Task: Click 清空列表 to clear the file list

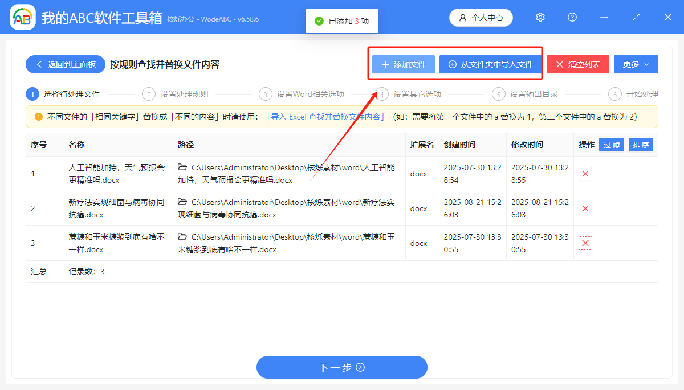Action: click(577, 64)
